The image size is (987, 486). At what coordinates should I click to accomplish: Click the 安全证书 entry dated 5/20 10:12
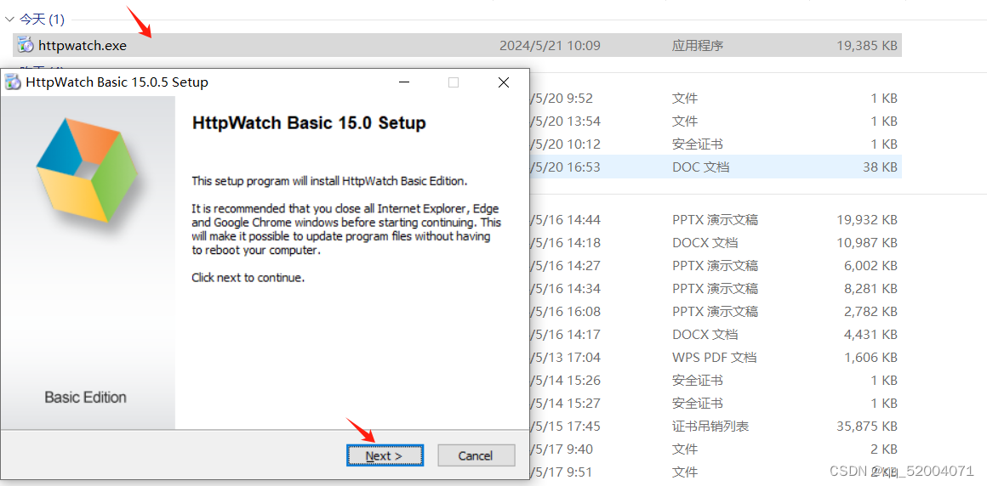tap(697, 144)
